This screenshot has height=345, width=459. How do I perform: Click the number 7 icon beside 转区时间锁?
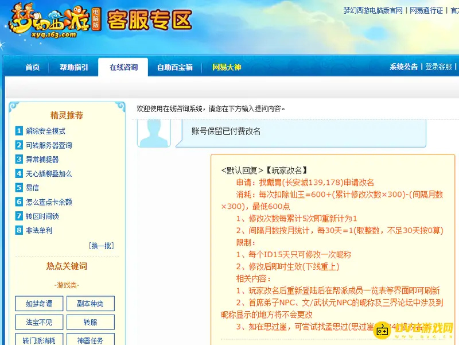pos(19,216)
